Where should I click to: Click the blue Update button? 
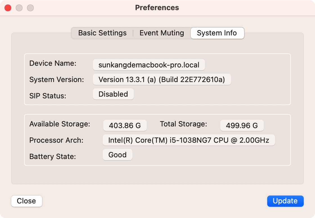coord(285,201)
